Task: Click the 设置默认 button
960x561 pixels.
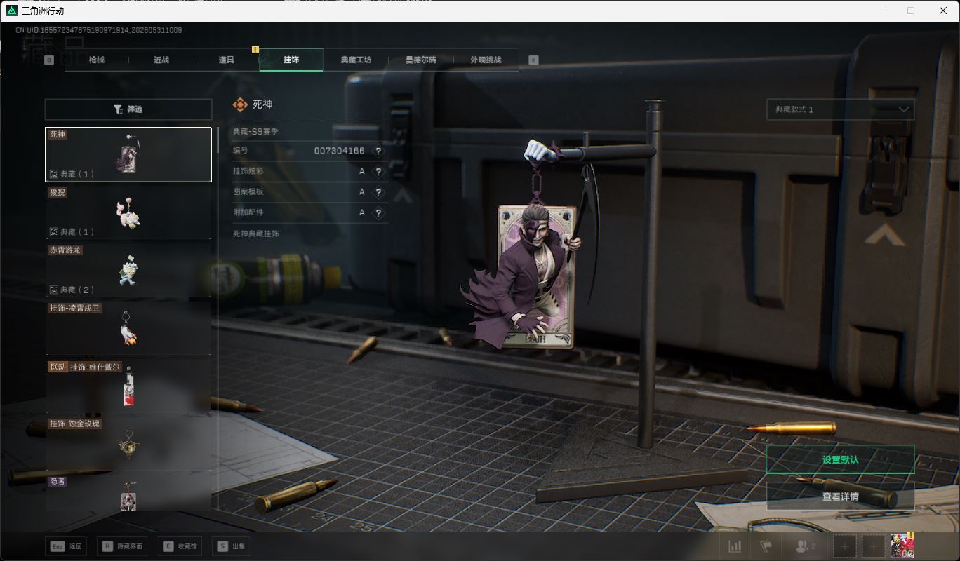Action: tap(841, 460)
